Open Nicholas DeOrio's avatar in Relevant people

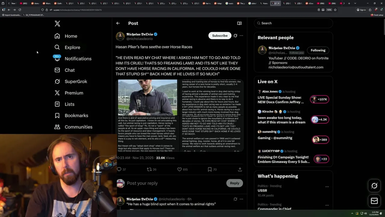click(262, 50)
